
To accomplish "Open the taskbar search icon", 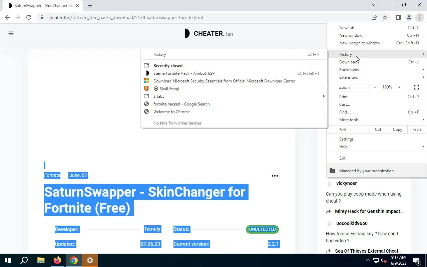I will click(x=24, y=260).
